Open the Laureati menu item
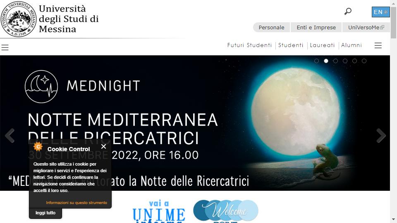The image size is (397, 223). pos(322,45)
